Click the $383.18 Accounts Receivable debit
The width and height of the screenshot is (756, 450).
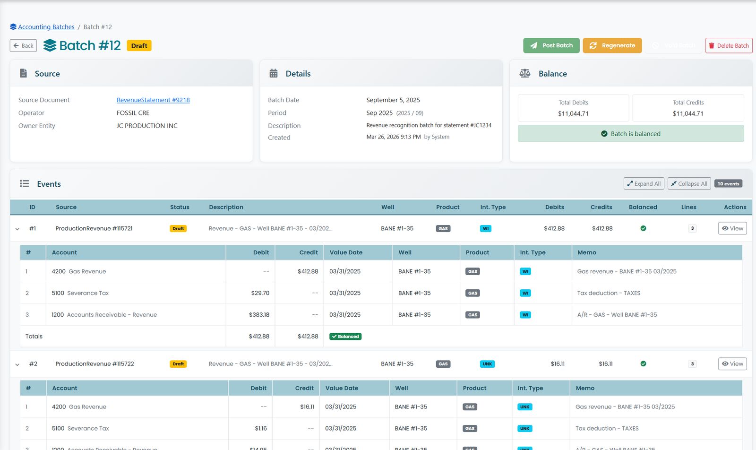(259, 315)
